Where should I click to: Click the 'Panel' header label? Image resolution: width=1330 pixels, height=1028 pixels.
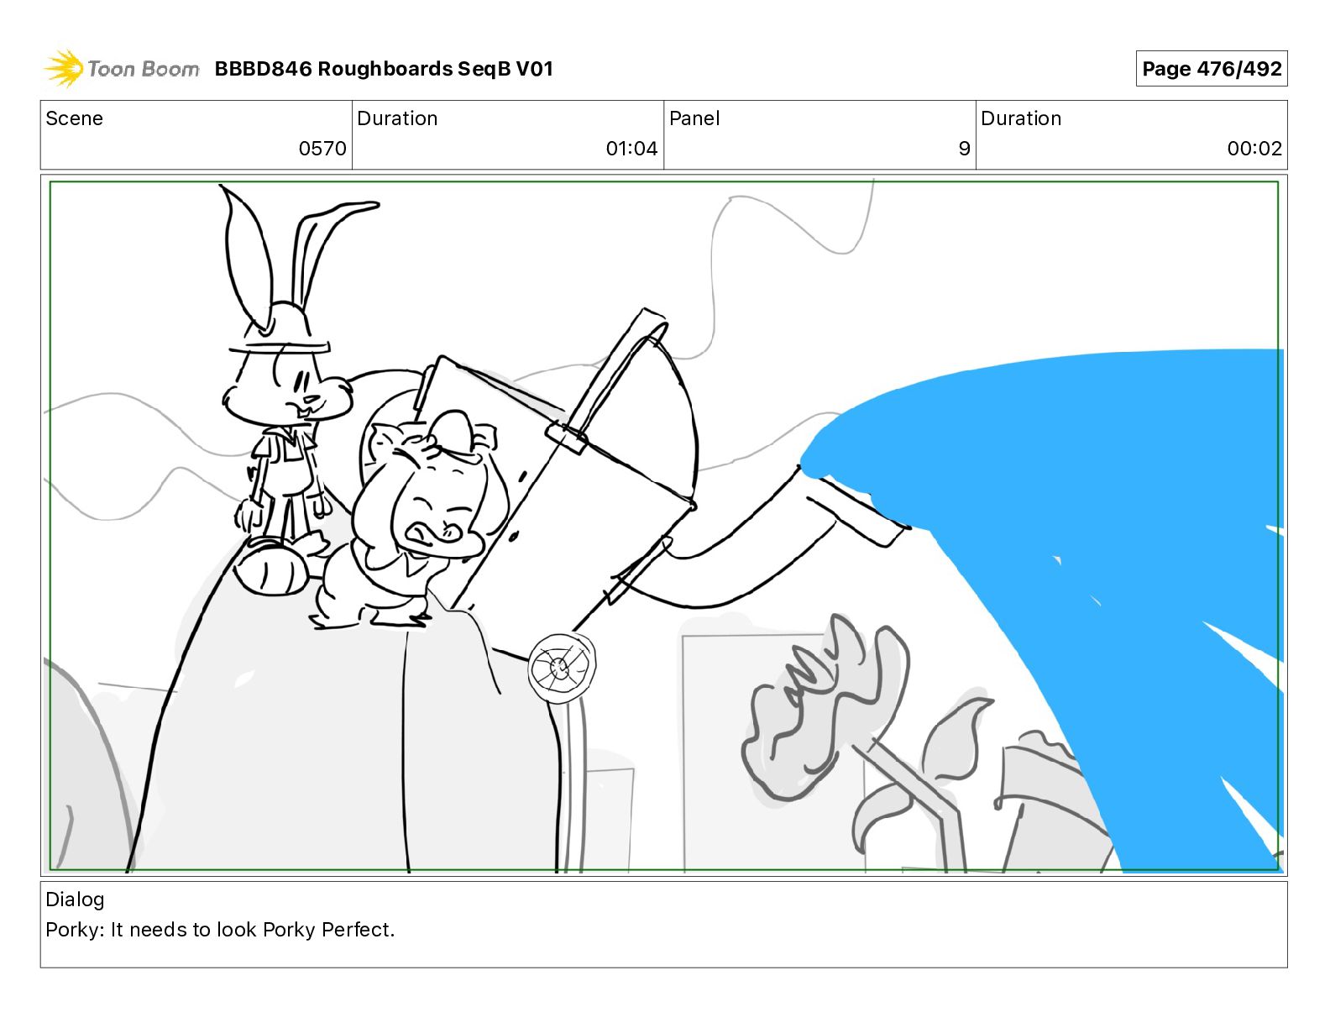click(x=694, y=118)
